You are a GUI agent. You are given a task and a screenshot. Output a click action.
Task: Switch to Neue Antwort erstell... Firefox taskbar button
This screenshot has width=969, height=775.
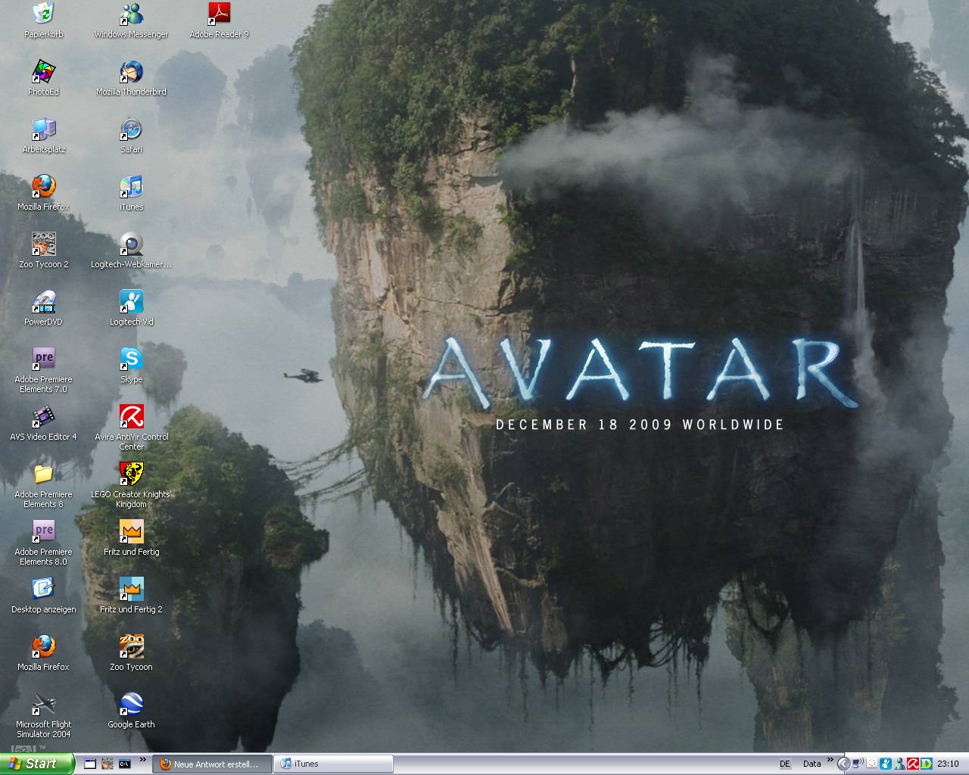coord(210,764)
